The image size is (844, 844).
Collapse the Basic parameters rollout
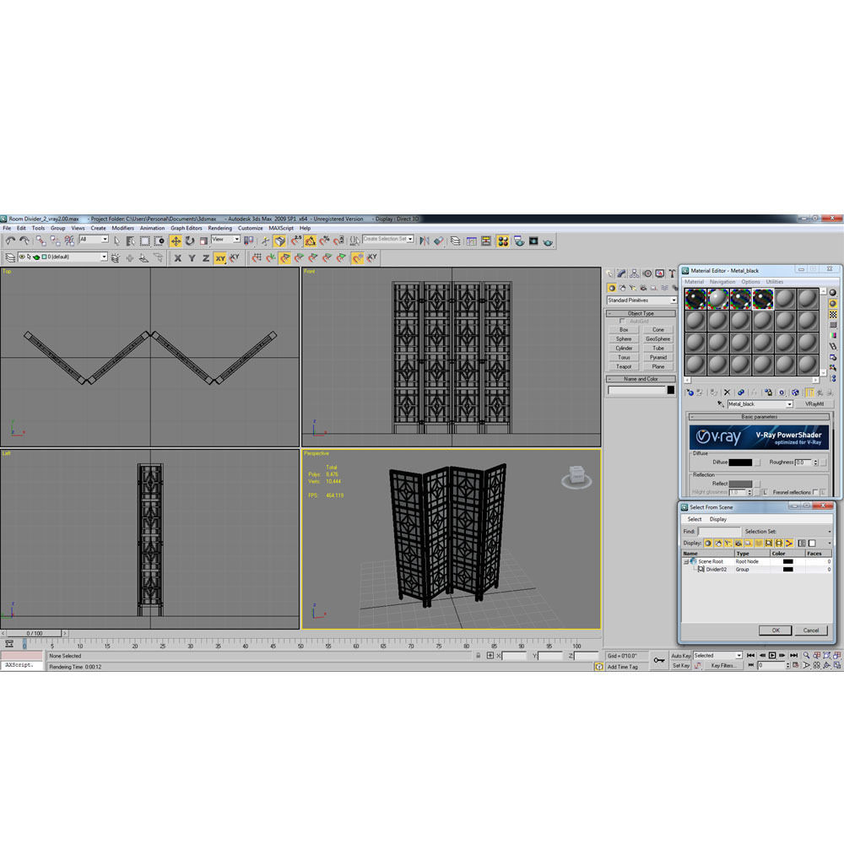(x=759, y=417)
